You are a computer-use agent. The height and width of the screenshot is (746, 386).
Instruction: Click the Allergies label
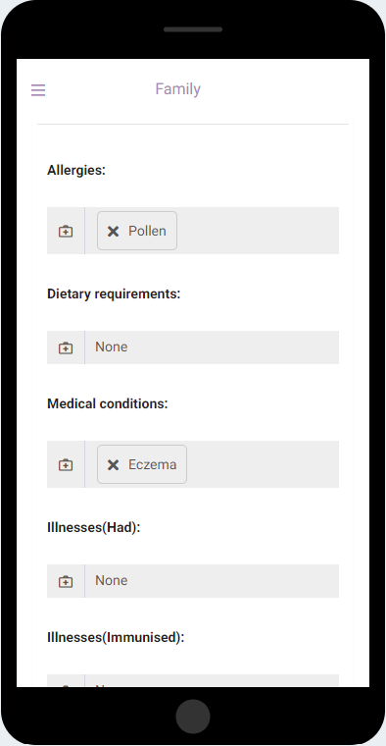(x=76, y=170)
